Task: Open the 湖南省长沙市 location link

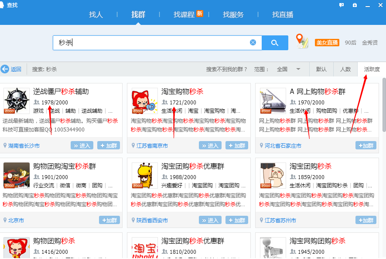Action: point(24,145)
